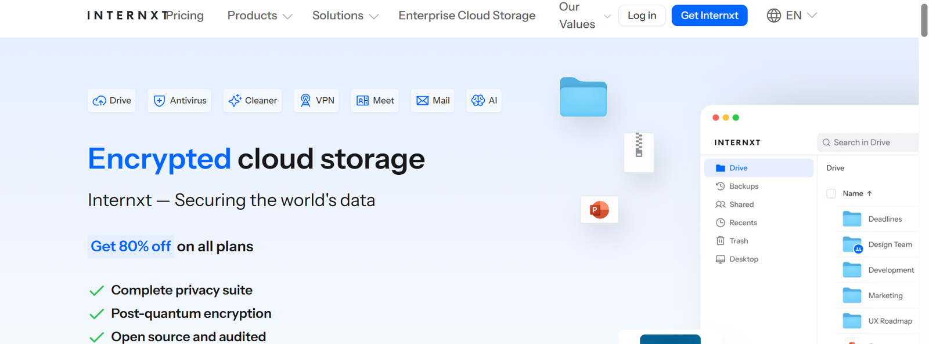The image size is (929, 344).
Task: Select the Meet product icon
Action: (x=362, y=101)
